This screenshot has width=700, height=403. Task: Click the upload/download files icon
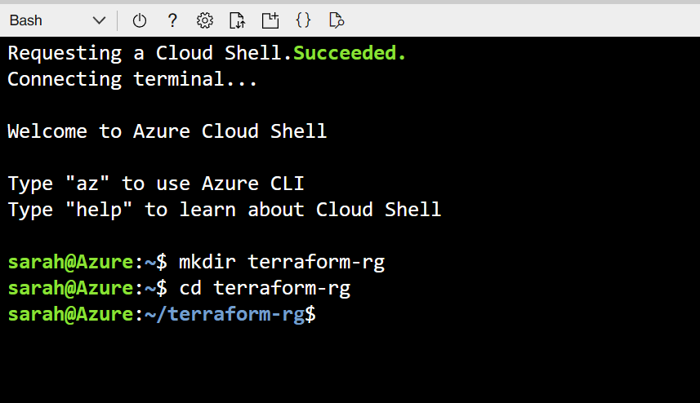[x=237, y=20]
